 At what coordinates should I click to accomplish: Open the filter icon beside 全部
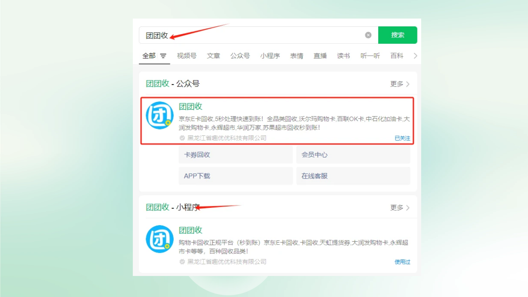[163, 56]
